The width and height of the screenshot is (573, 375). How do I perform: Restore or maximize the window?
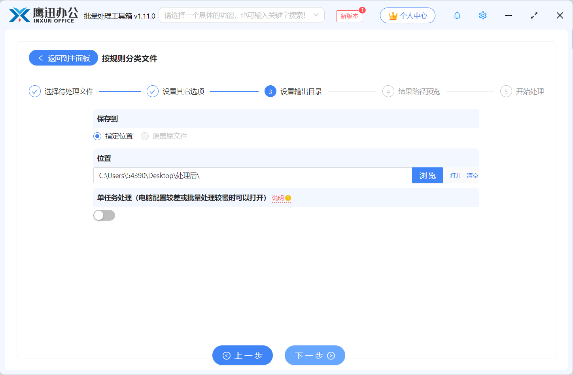point(534,15)
